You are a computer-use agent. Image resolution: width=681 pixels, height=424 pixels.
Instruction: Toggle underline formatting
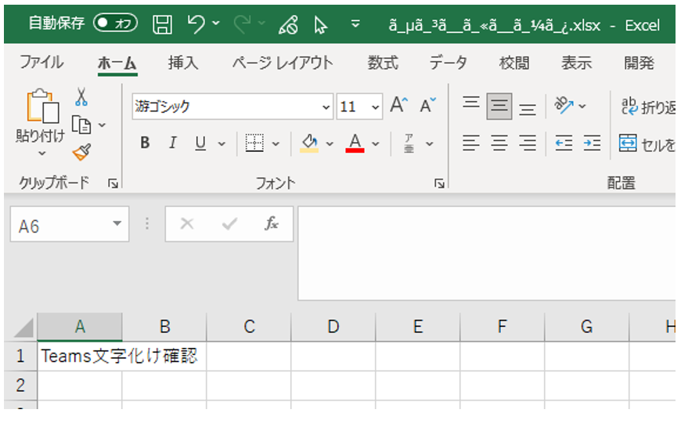200,143
